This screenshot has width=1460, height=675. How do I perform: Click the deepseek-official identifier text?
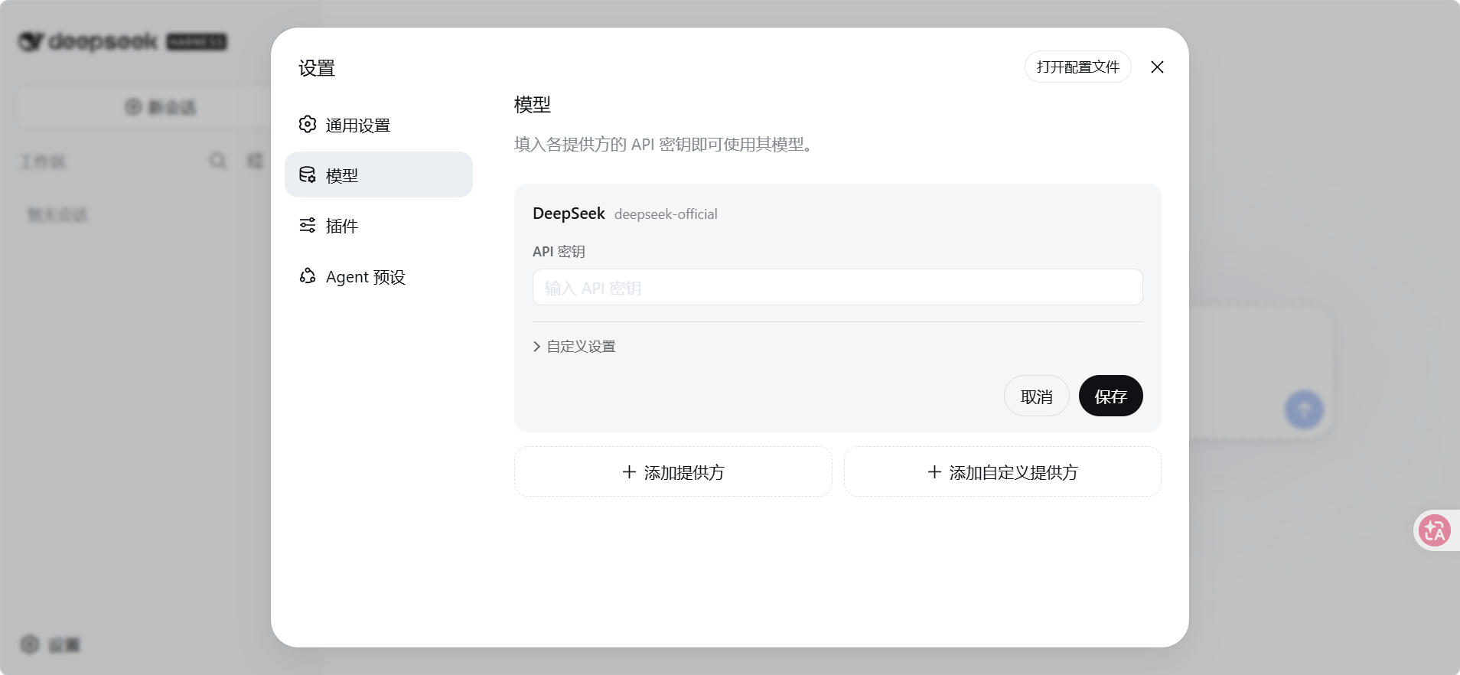pyautogui.click(x=666, y=214)
